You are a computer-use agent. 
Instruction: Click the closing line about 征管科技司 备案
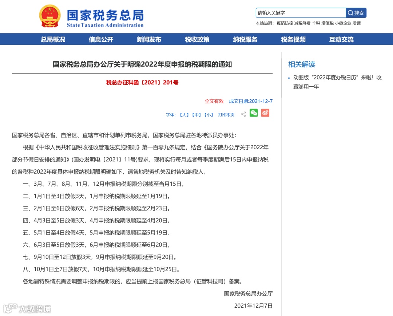[133, 282]
